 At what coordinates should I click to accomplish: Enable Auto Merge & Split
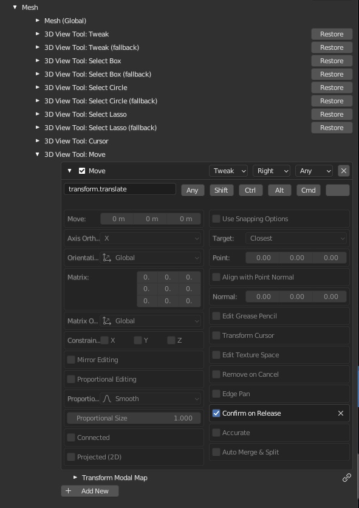[x=216, y=452]
